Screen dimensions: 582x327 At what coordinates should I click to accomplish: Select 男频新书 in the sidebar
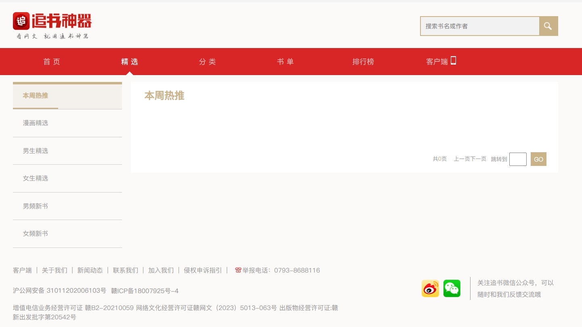pyautogui.click(x=67, y=206)
